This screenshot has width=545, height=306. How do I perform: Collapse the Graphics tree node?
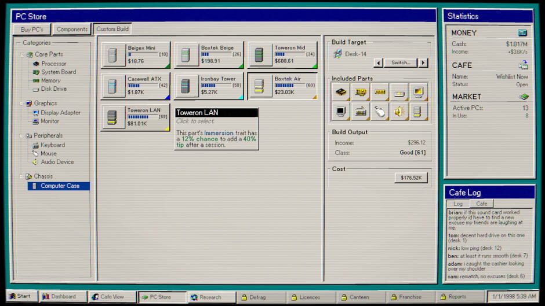(x=22, y=104)
